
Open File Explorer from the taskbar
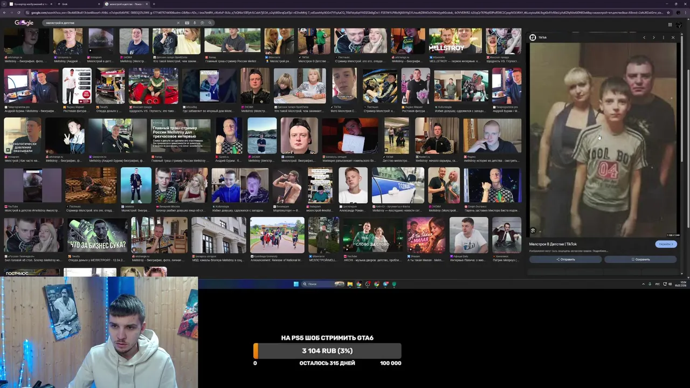tap(350, 284)
